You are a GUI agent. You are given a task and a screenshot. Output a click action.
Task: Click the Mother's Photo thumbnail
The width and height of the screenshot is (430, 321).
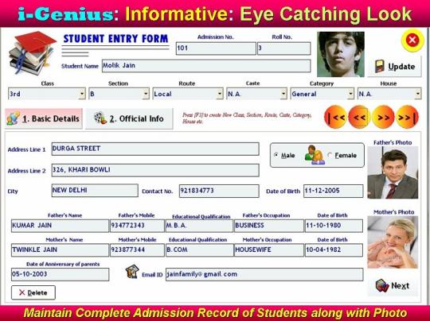tap(393, 242)
